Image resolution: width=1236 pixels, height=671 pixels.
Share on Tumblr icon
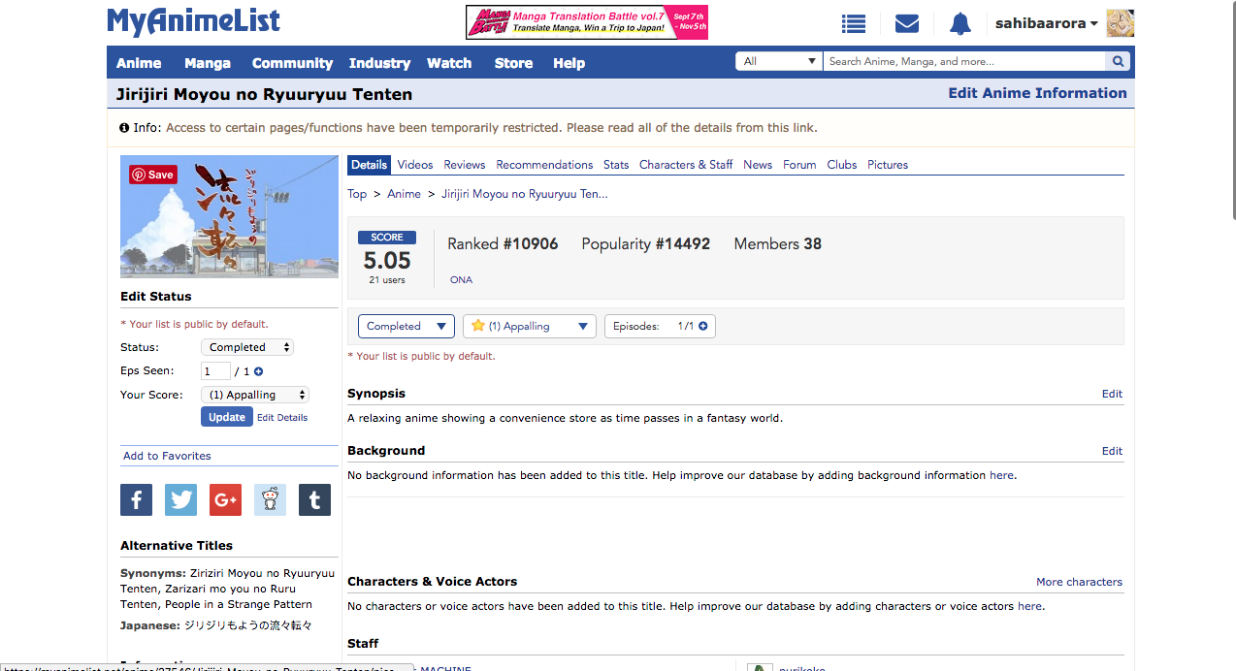tap(314, 500)
